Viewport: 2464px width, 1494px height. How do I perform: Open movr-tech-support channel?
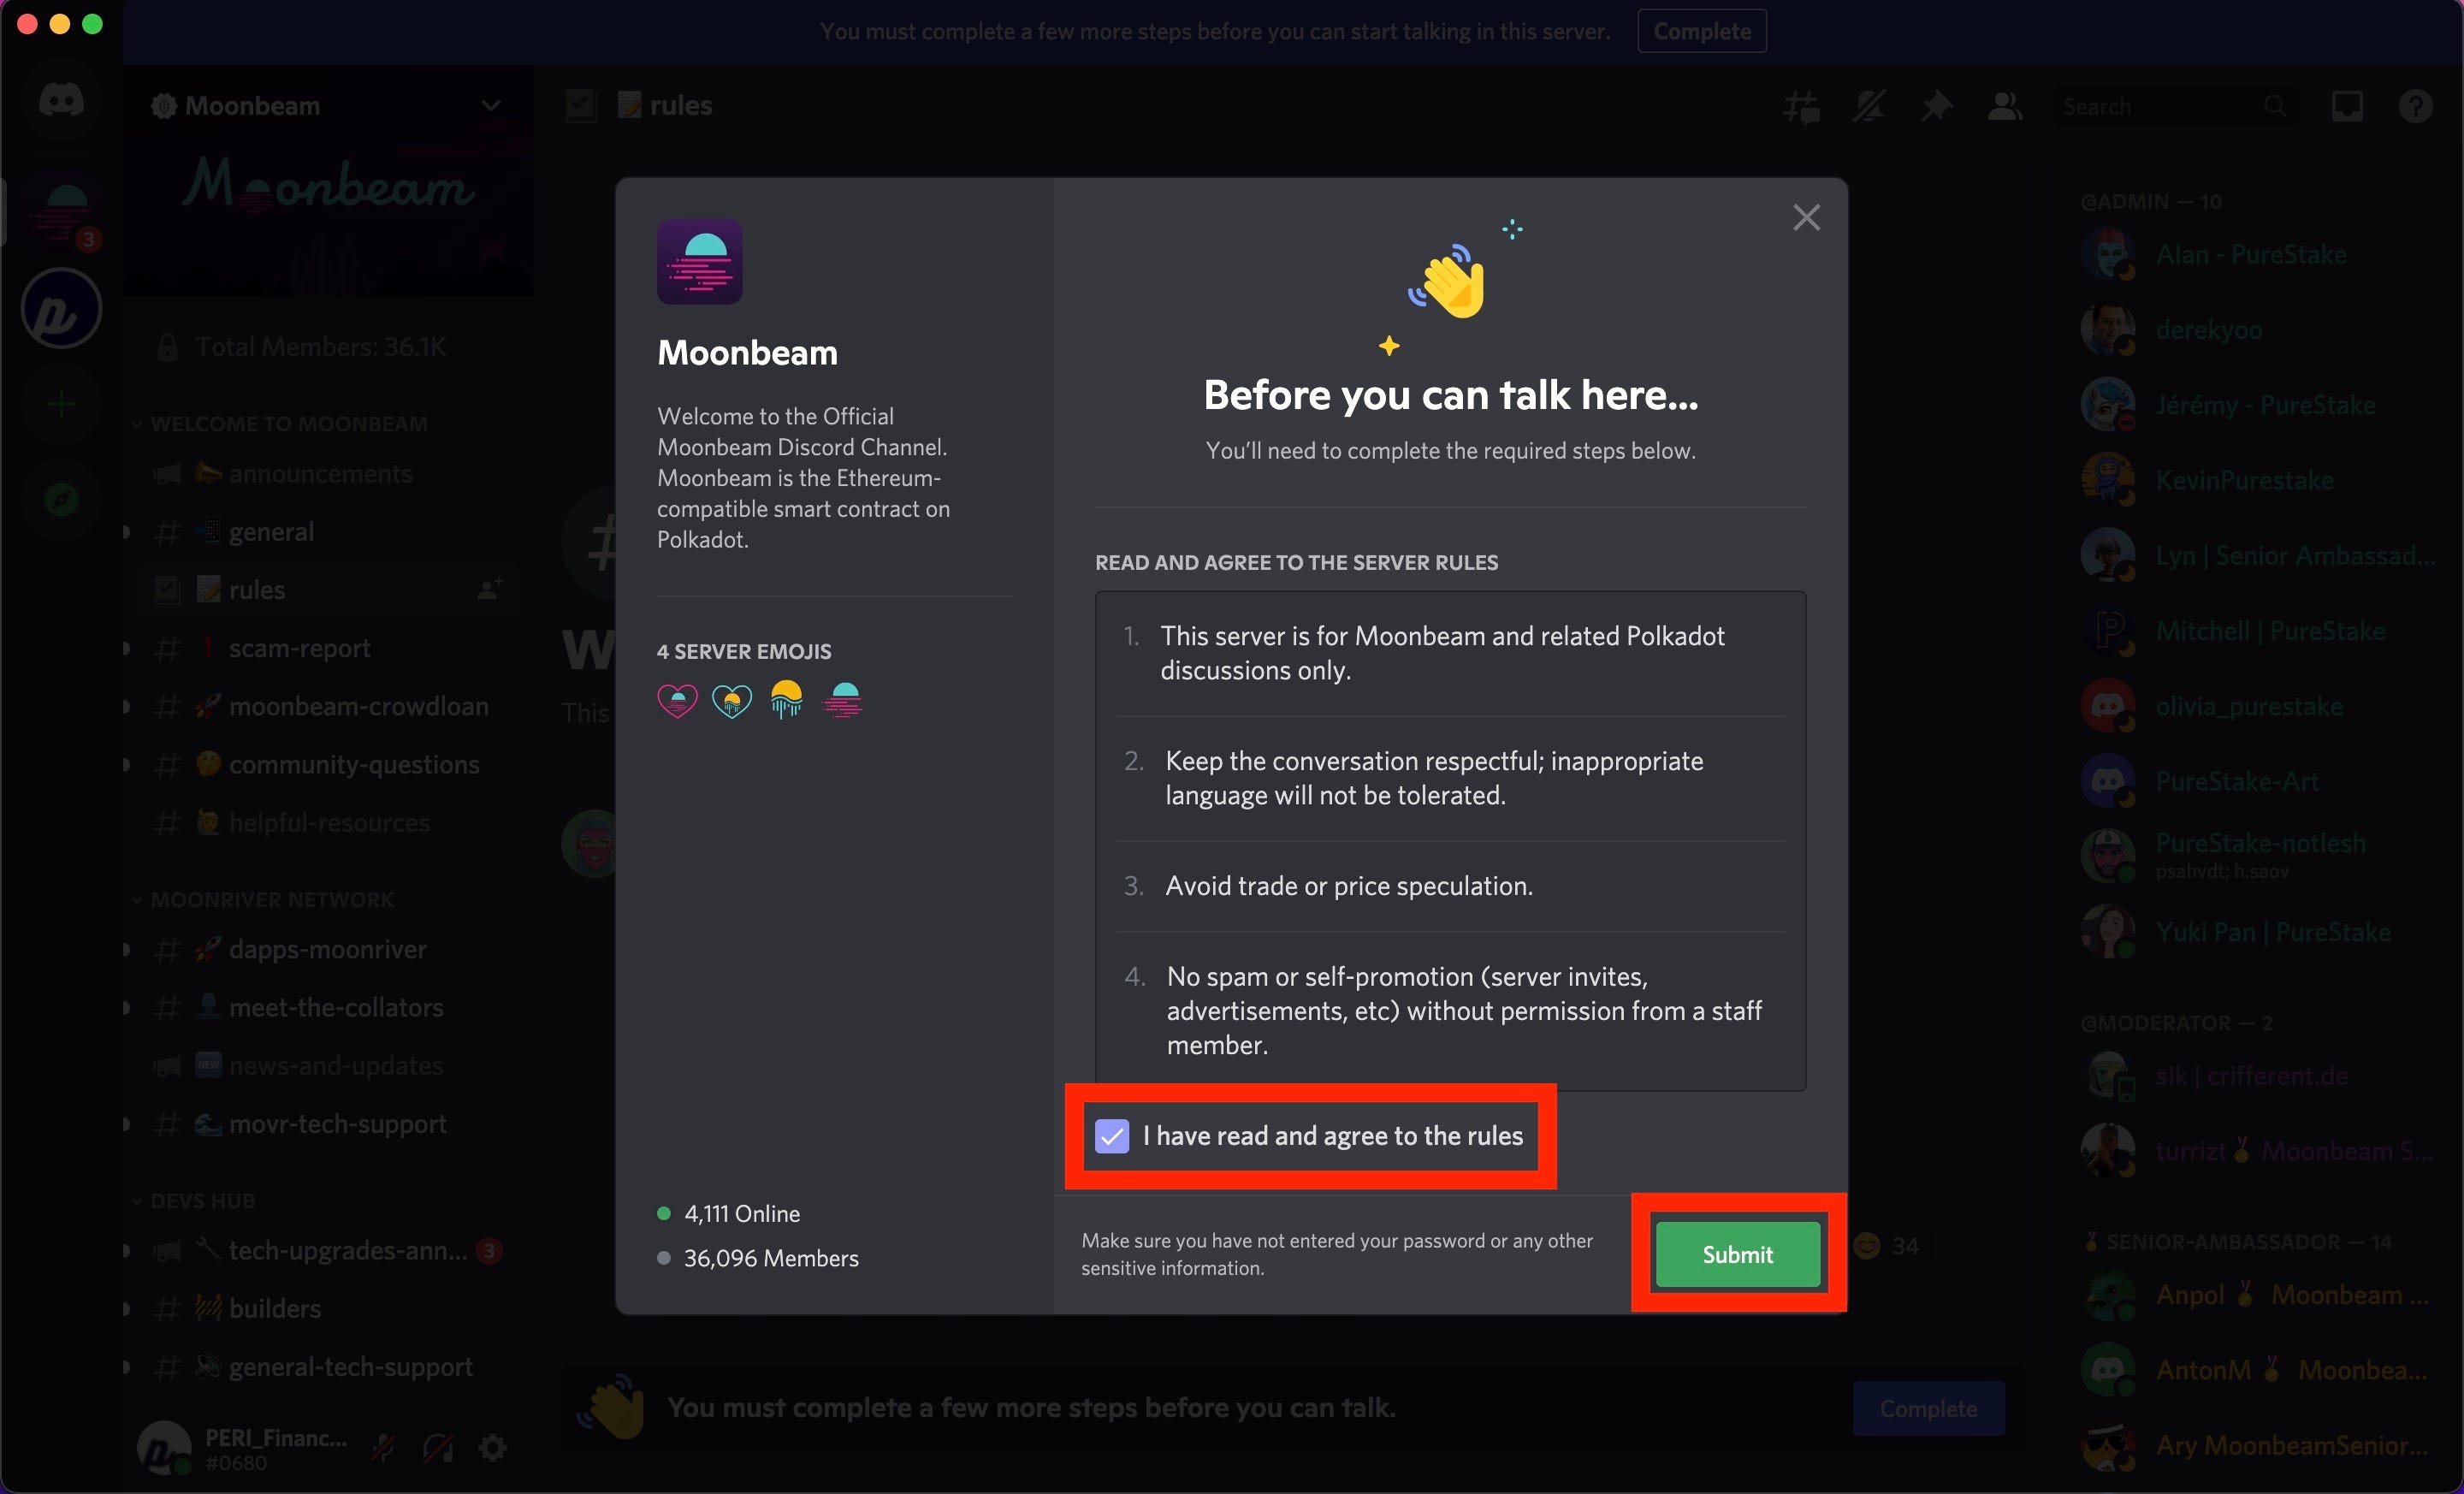pos(328,1123)
